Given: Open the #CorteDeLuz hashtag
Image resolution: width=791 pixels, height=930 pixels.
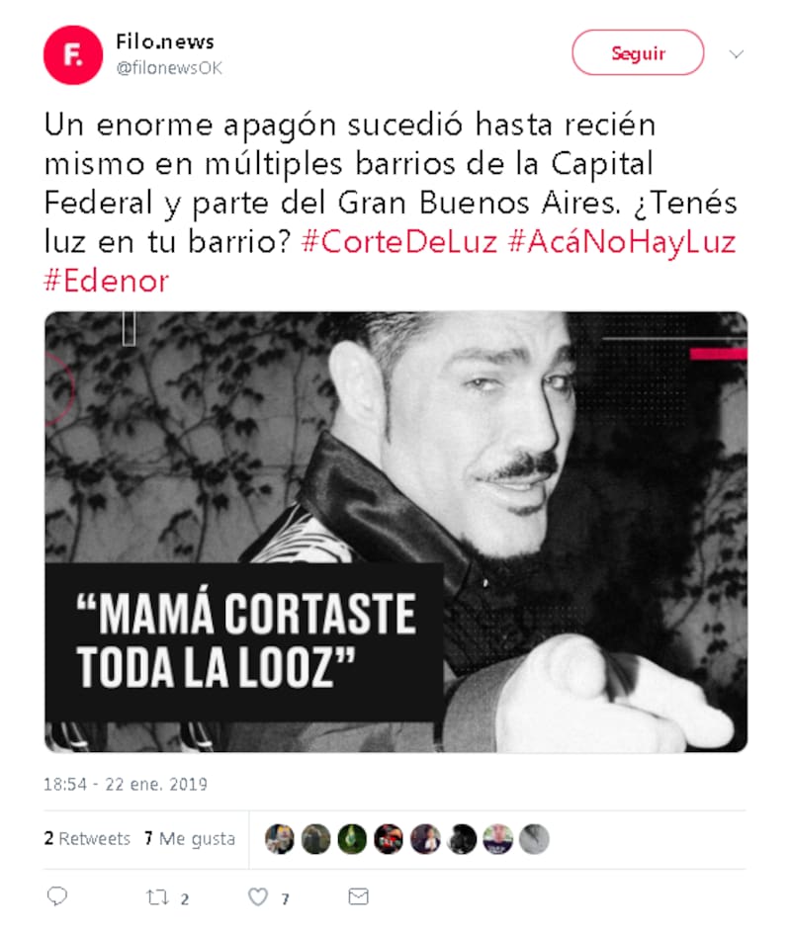Looking at the screenshot, I should click(x=399, y=242).
